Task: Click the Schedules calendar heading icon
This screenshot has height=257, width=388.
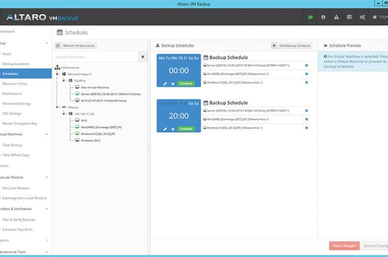Action: tap(60, 32)
